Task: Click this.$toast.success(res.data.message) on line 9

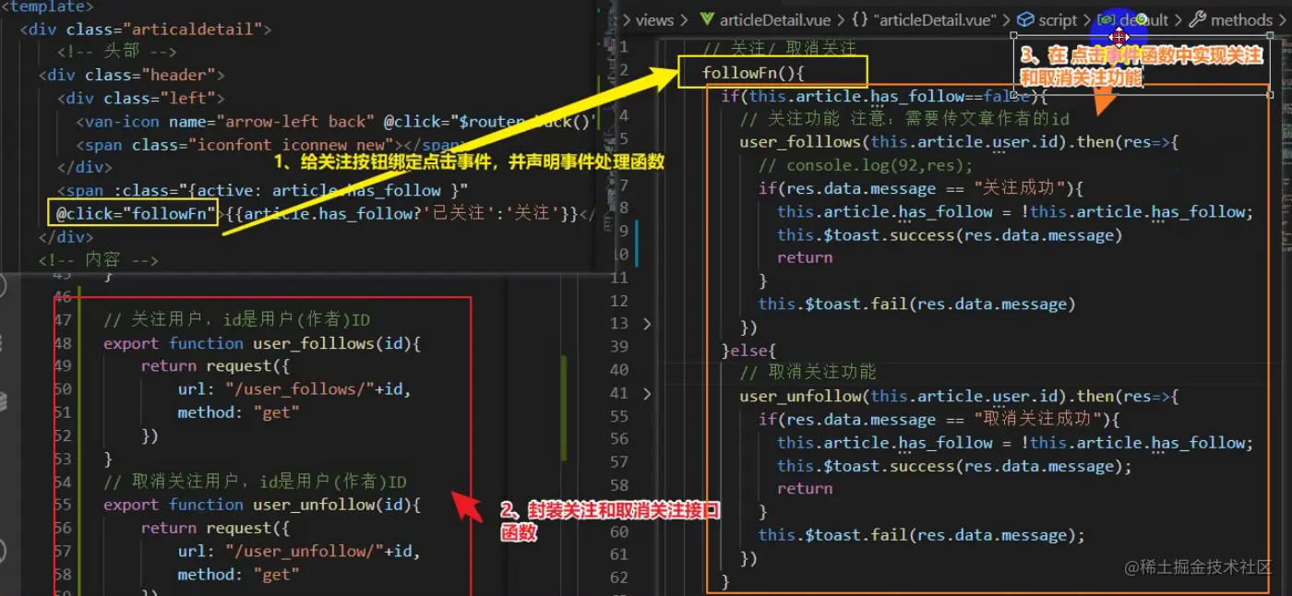Action: 950,234
